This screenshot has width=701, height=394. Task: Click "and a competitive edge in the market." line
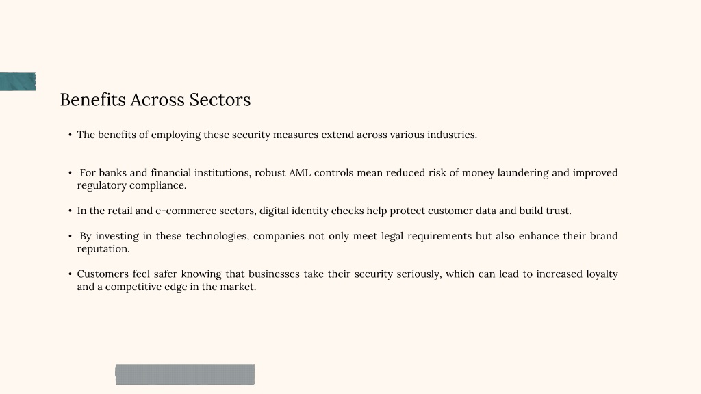pos(166,287)
